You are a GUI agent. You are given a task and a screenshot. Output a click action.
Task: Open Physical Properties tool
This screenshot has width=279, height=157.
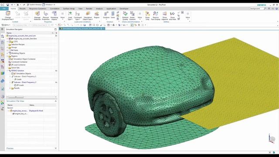[46, 16]
